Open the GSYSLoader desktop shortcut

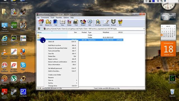click(x=172, y=79)
